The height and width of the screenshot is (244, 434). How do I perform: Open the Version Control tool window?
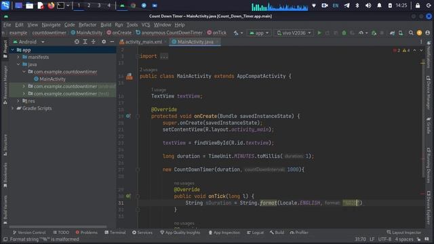click(29, 232)
